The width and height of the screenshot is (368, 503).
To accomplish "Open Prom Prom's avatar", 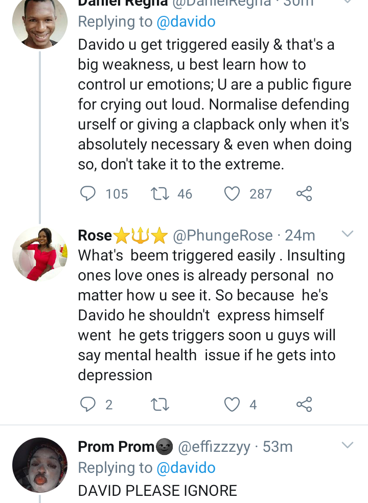I will 40,465.
